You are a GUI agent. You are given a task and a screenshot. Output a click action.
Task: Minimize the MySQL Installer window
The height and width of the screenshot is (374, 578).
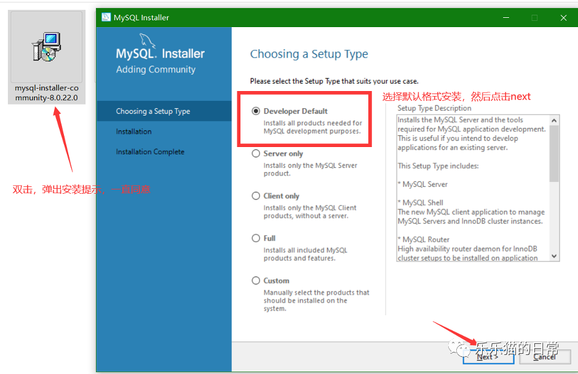506,17
